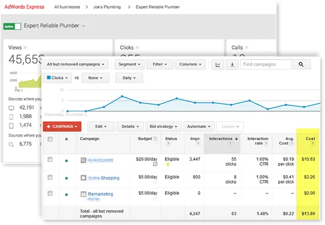This screenshot has width=325, height=225.
Task: Click the Shopping campaign type icon
Action: pyautogui.click(x=83, y=177)
